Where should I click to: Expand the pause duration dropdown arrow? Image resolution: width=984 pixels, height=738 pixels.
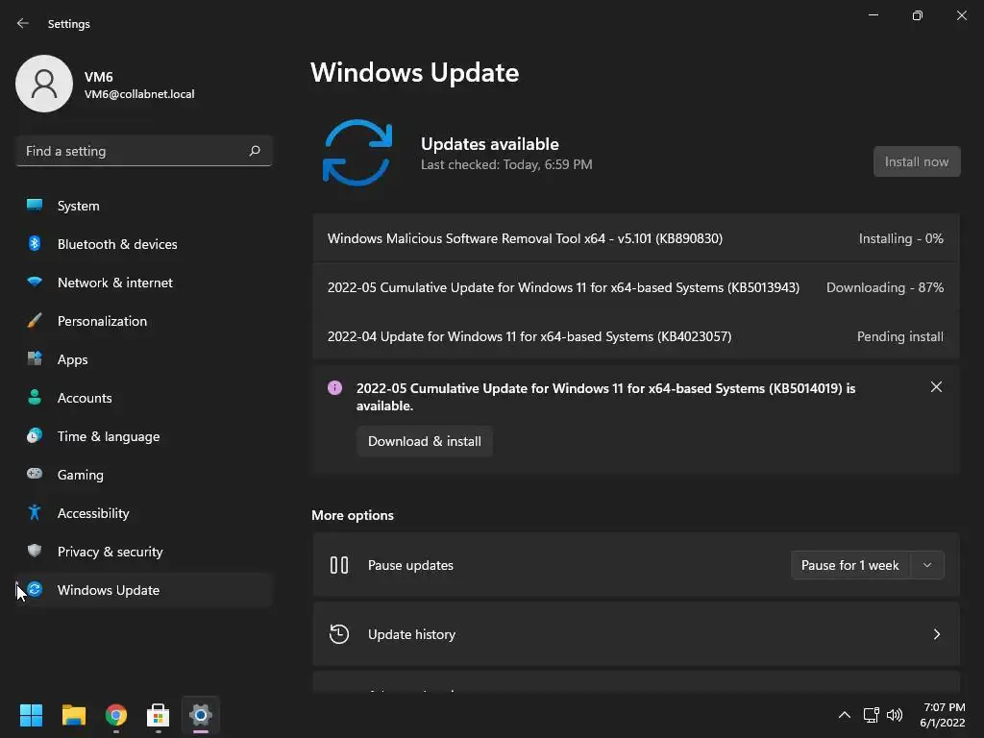point(927,565)
